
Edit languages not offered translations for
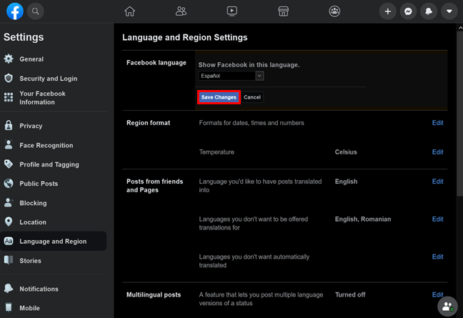pos(437,219)
